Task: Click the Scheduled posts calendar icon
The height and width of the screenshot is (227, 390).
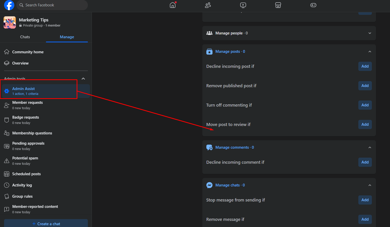Action: pyautogui.click(x=7, y=174)
